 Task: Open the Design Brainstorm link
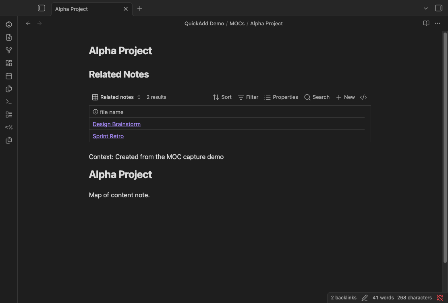(116, 124)
